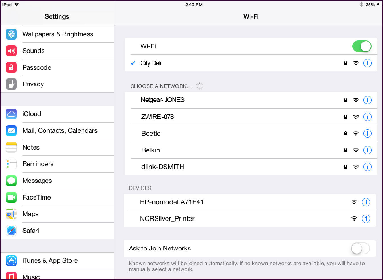Open FaceTime settings label

pos(37,197)
